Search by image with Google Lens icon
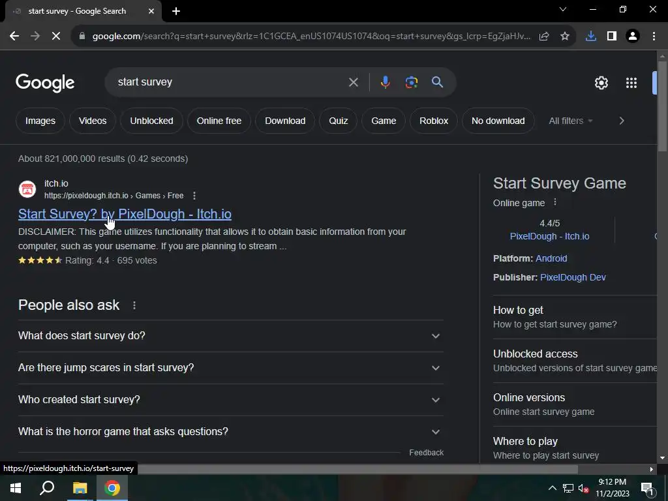The image size is (668, 501). tap(411, 82)
